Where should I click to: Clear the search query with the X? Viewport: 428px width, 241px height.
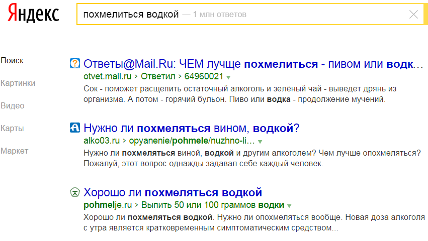413,14
